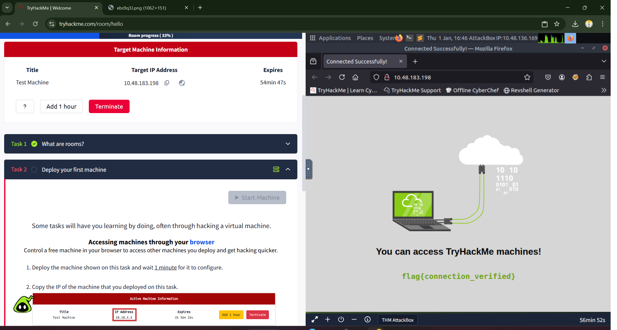Copy the target IP address with the copy icon
This screenshot has width=617, height=330.
click(167, 83)
